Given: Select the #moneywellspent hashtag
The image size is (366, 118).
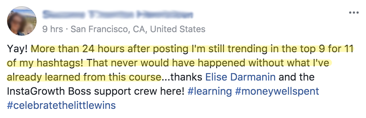Looking at the screenshot, I should (277, 91).
